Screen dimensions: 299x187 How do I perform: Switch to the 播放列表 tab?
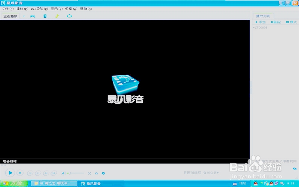[263, 16]
